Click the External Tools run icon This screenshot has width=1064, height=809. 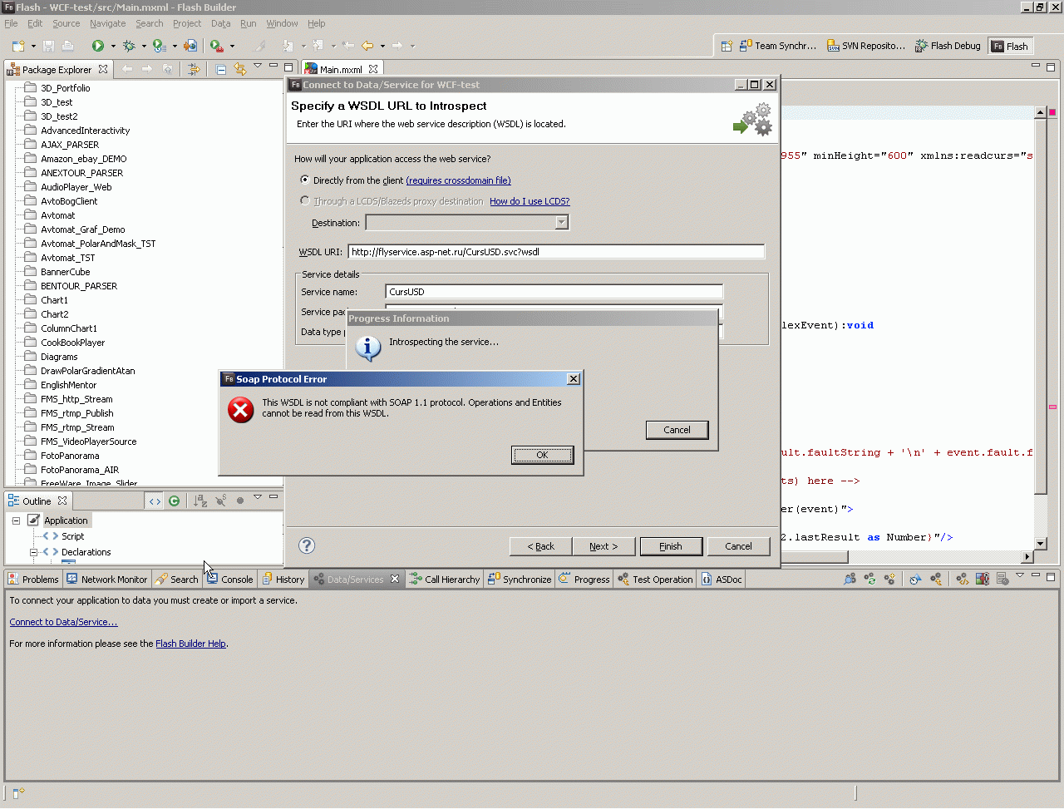pos(217,46)
